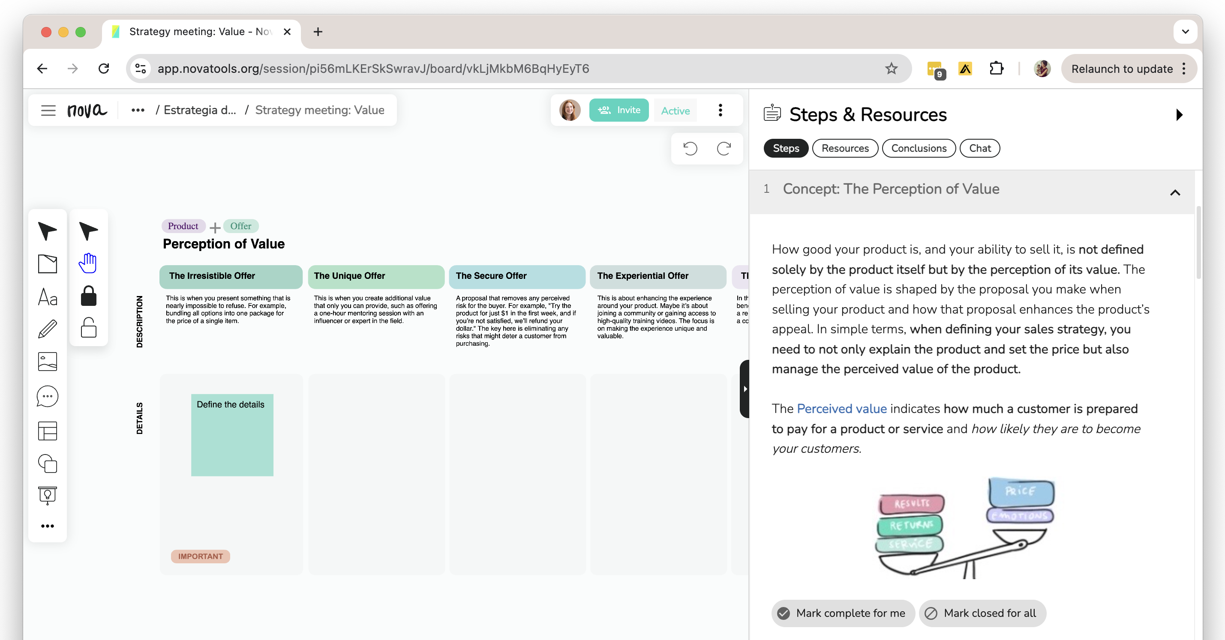Select the teal Define the details note
The width and height of the screenshot is (1225, 640).
(232, 435)
